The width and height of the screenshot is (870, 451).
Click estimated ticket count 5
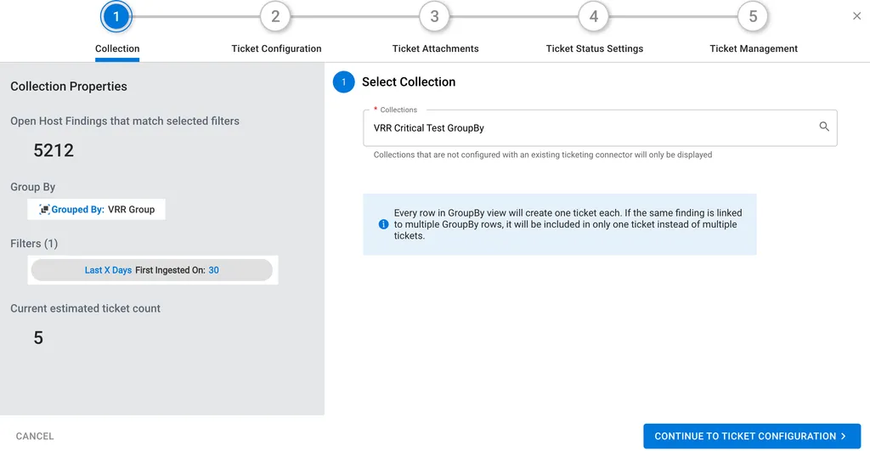[x=38, y=338]
